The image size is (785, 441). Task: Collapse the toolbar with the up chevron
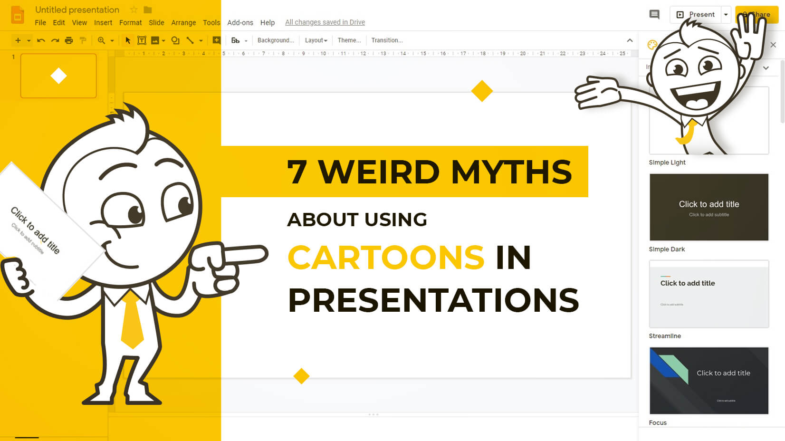click(630, 40)
